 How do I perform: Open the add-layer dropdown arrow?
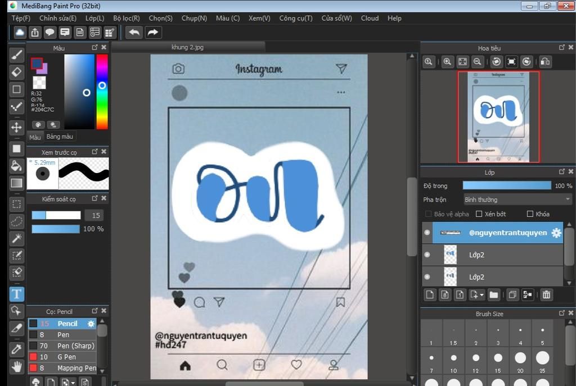(481, 294)
